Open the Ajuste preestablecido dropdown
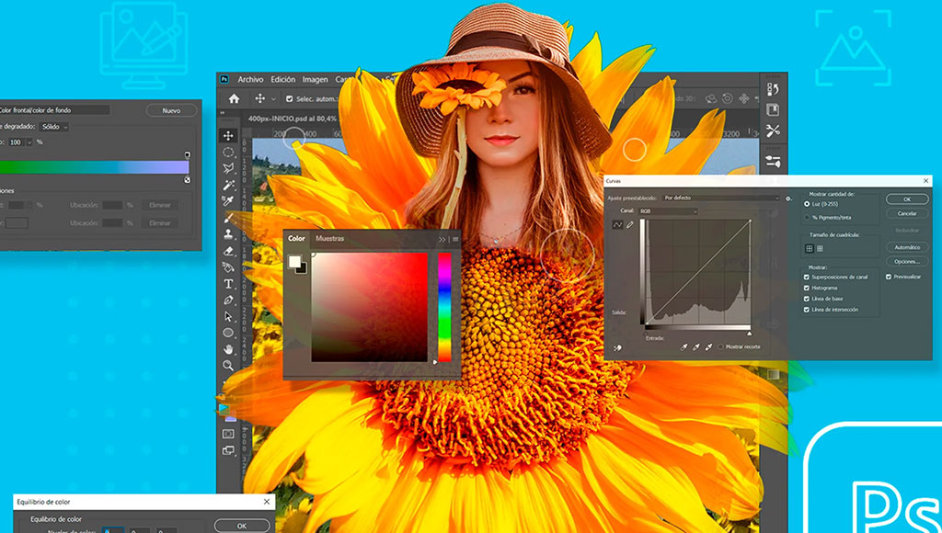Viewport: 942px width, 533px height. pyautogui.click(x=721, y=198)
